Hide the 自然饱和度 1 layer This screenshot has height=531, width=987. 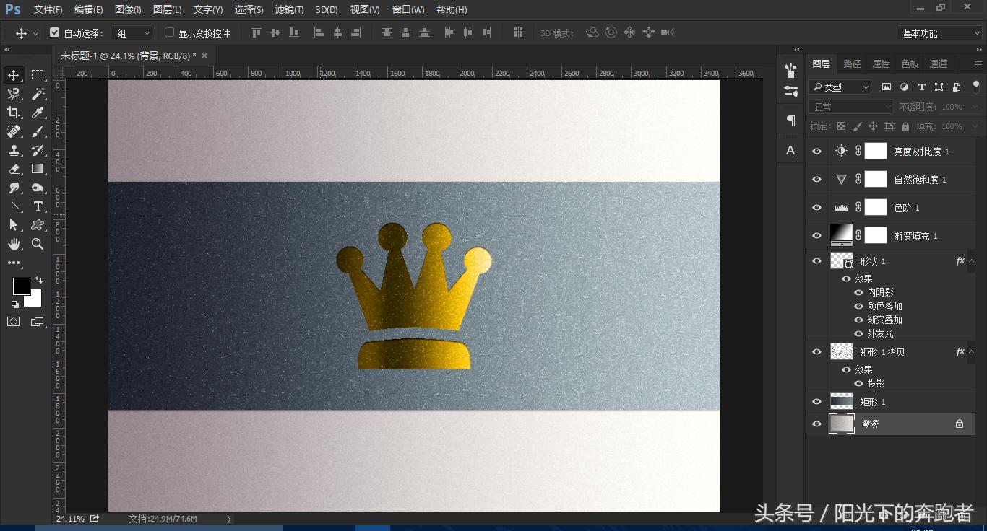point(817,180)
